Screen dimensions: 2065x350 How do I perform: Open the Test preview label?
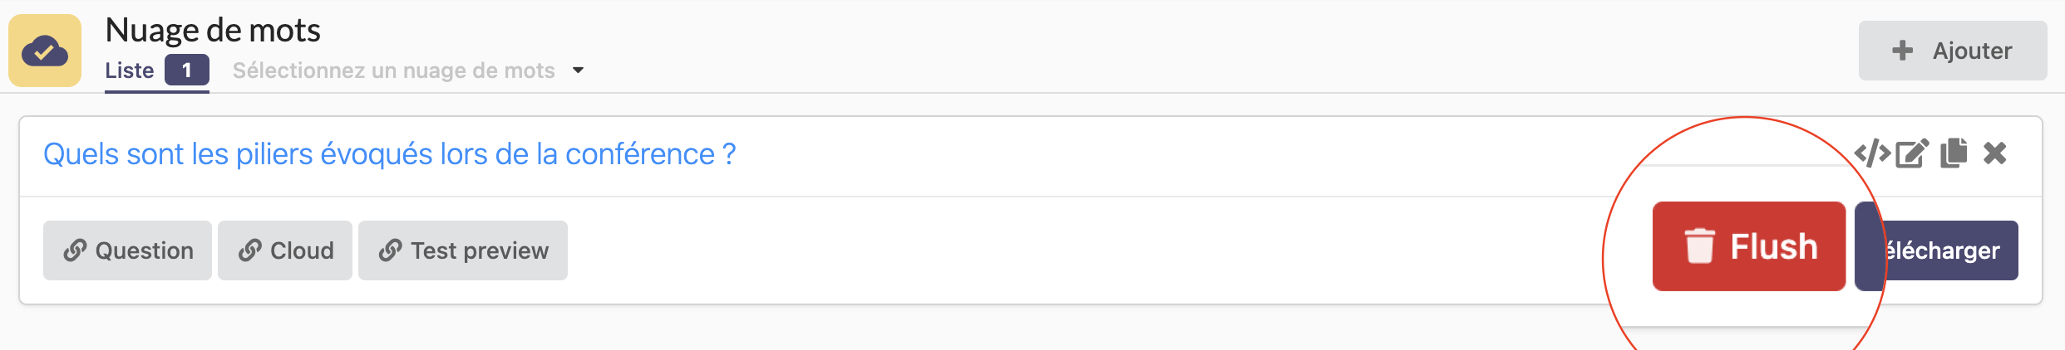coord(480,250)
